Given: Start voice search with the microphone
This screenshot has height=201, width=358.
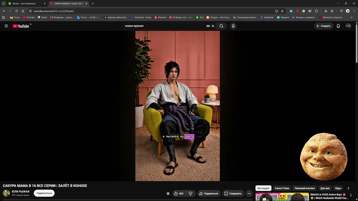Looking at the screenshot, I should point(233,26).
